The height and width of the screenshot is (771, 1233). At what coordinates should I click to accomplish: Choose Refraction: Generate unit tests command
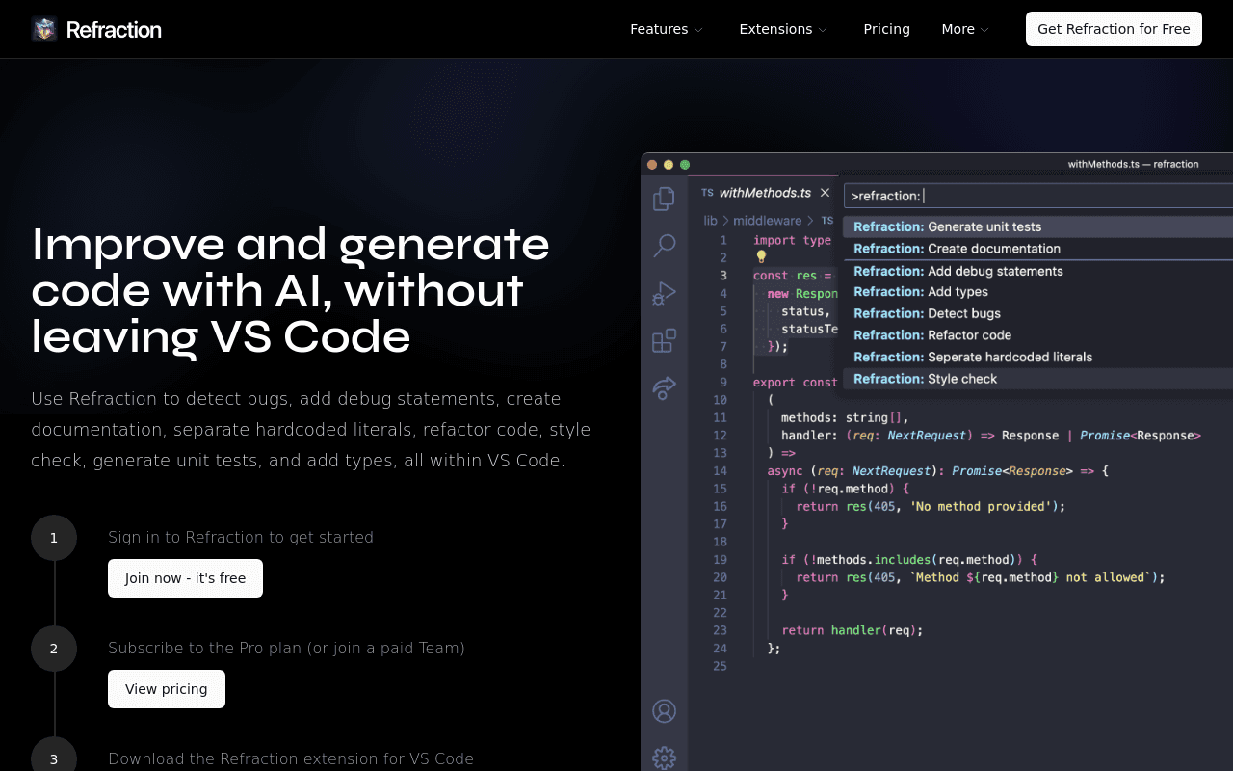(1037, 227)
